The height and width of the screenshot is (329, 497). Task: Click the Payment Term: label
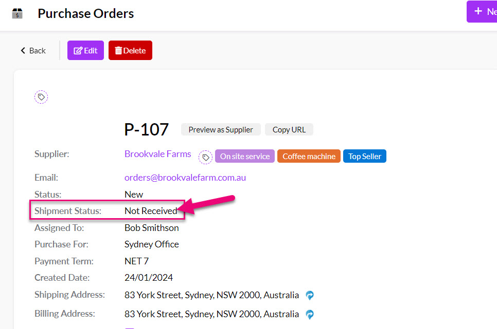[x=64, y=261]
